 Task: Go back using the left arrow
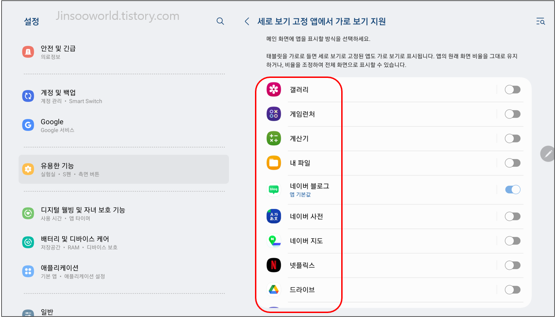pos(247,21)
